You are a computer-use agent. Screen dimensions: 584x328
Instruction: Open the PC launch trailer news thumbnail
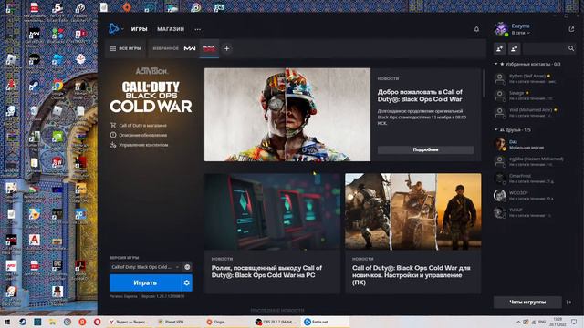click(x=272, y=211)
